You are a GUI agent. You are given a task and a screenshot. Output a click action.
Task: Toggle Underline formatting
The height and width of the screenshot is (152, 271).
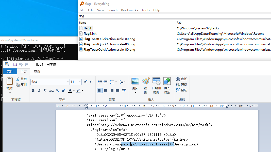45,91
